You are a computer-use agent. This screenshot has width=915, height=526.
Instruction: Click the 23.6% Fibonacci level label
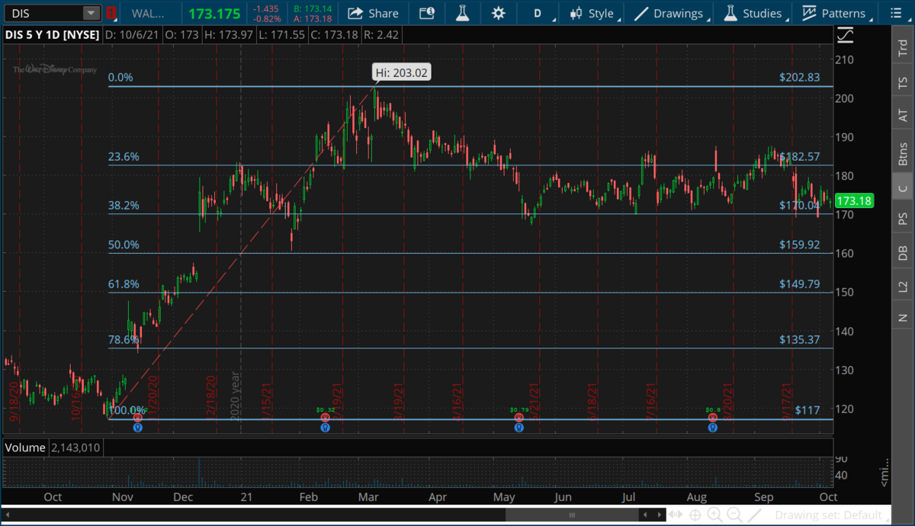click(x=123, y=157)
